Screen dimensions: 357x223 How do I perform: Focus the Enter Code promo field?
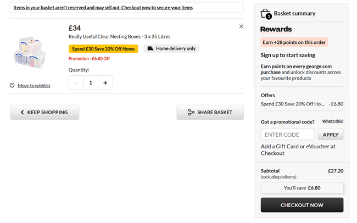tap(288, 135)
